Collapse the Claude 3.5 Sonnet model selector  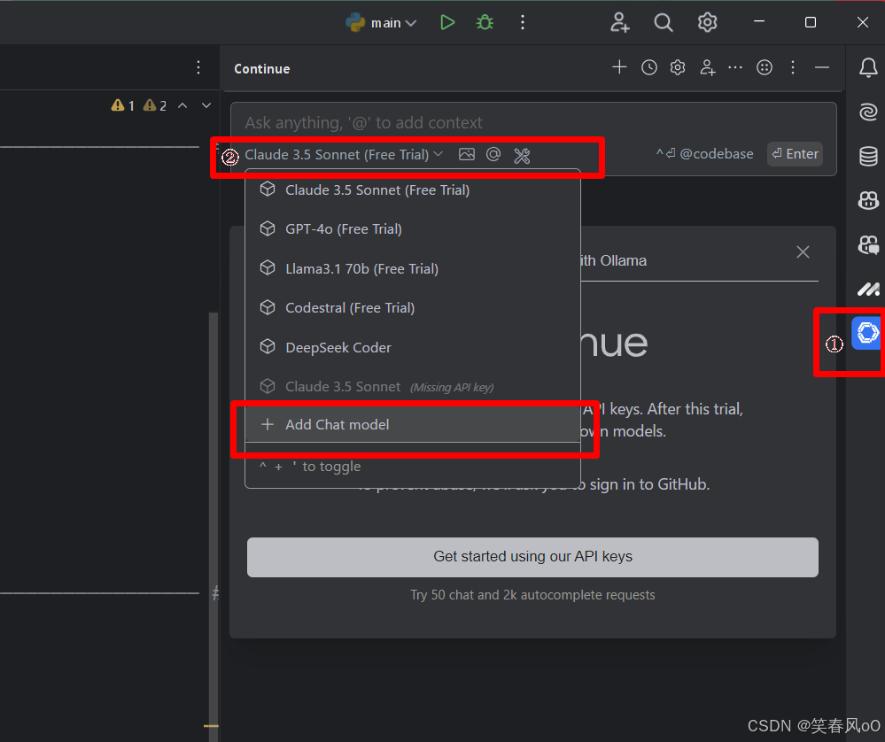click(x=344, y=155)
